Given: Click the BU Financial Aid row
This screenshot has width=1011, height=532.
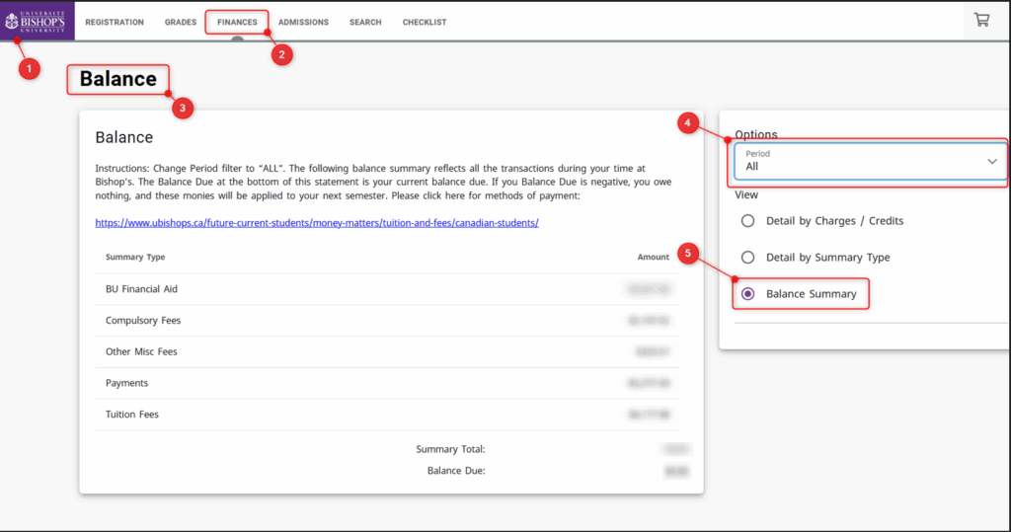Looking at the screenshot, I should pos(387,289).
